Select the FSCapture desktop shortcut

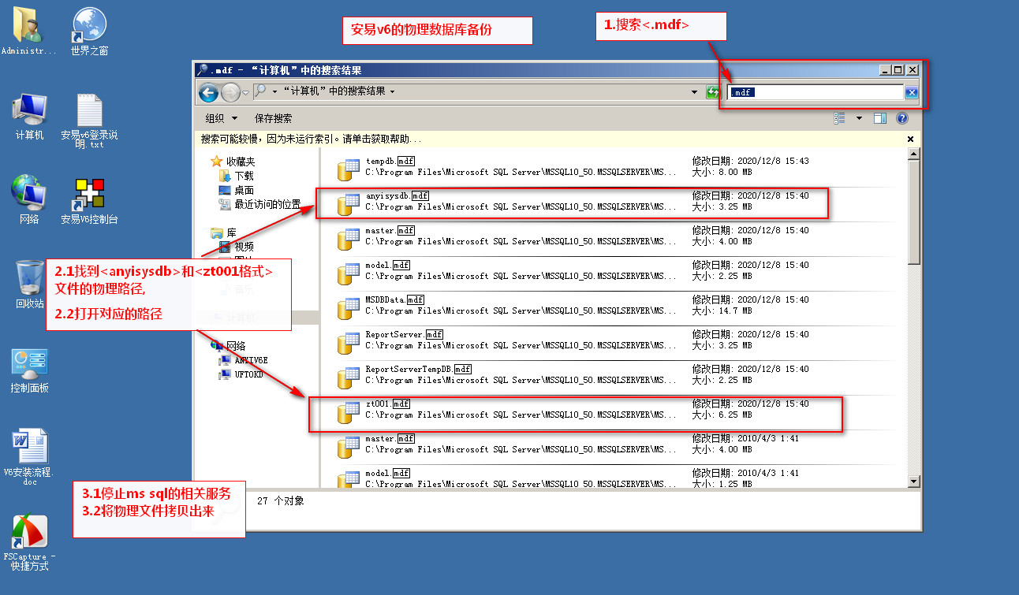click(30, 541)
